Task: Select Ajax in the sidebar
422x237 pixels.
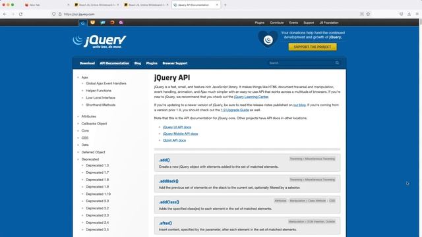Action: 85,78
